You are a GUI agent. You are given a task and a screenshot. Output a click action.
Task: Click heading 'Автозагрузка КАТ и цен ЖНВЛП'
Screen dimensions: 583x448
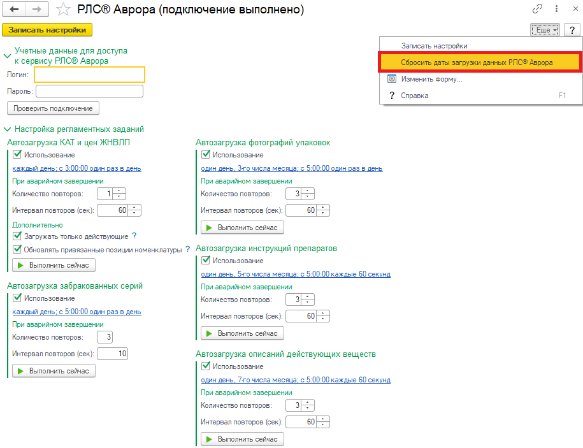point(68,142)
